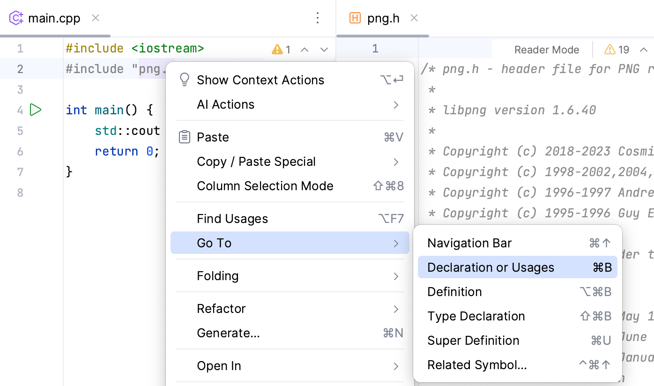Click the yellow warning icon in main.cpp
The height and width of the screenshot is (386, 654).
[277, 49]
